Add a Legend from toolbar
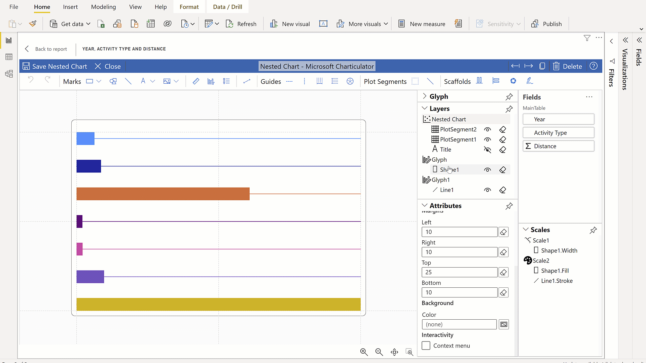646x363 pixels. coord(226,81)
